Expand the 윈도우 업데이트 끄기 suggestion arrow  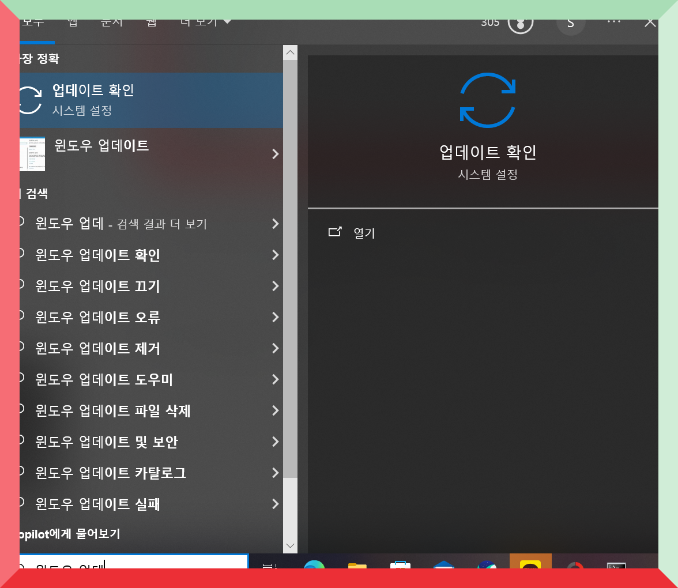[275, 286]
